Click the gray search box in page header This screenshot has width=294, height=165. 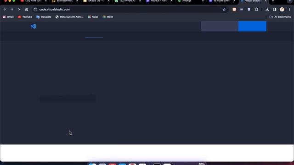(220, 26)
